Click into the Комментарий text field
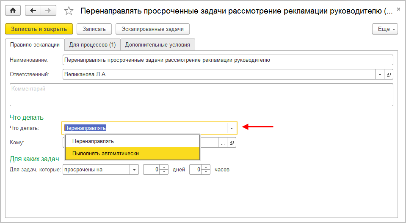Image resolution: width=406 pixels, height=223 pixels. tap(201, 94)
